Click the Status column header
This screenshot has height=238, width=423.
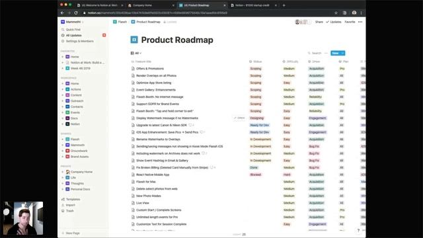[x=256, y=61]
